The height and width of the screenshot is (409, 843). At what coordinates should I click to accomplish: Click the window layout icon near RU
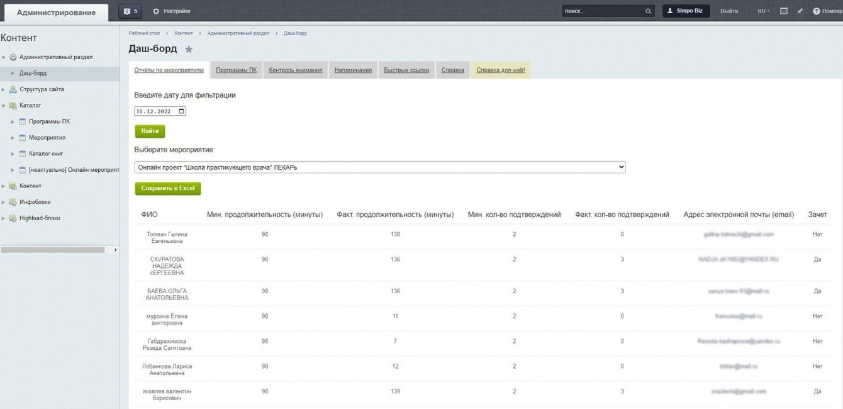coord(784,11)
